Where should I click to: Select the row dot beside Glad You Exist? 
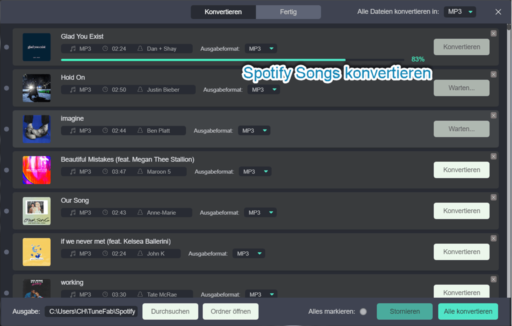6,47
